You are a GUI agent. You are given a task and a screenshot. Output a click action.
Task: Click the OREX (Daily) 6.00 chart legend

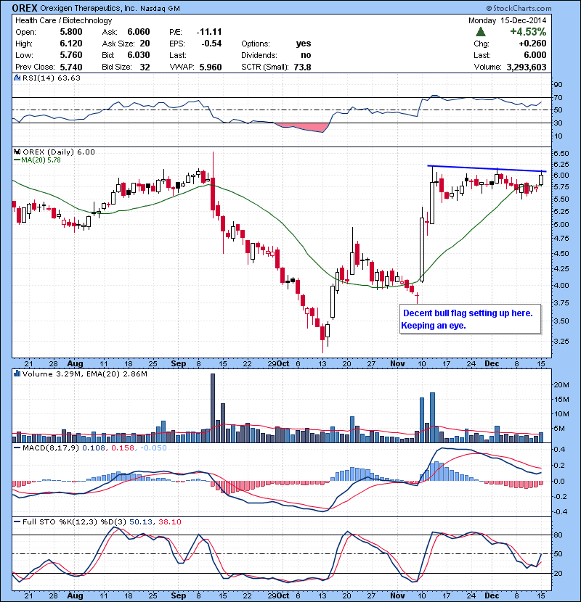[x=58, y=152]
